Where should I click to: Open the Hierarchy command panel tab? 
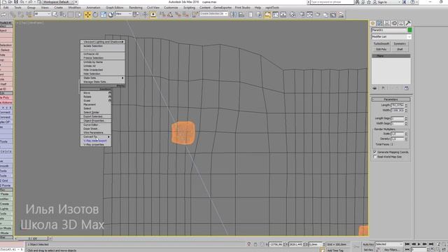pos(387,23)
